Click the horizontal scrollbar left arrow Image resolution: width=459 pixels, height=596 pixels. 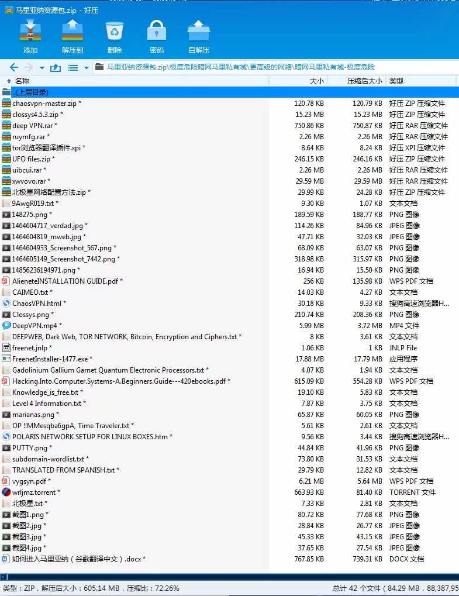click(x=3, y=577)
